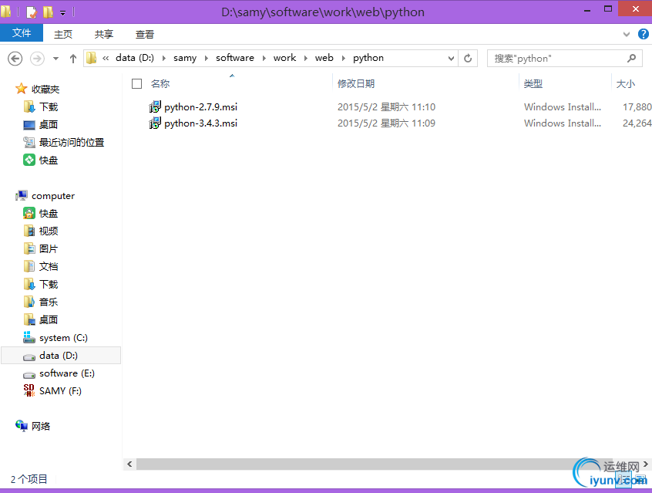
Task: Click the web breadcrumb segment
Action: pyautogui.click(x=324, y=58)
